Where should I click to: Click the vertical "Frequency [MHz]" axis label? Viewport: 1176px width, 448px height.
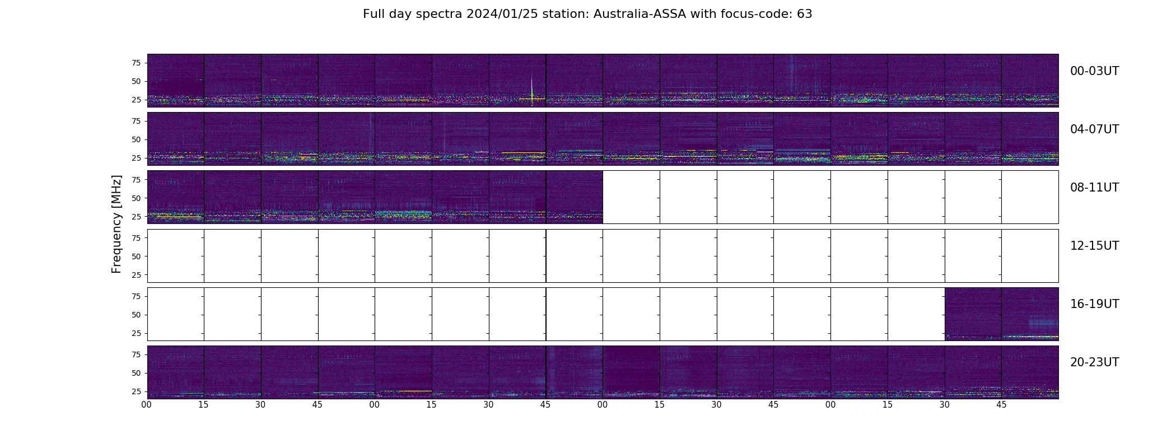pos(116,224)
